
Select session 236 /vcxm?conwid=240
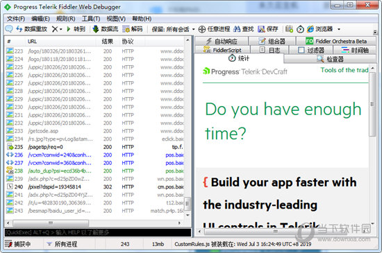94,155
